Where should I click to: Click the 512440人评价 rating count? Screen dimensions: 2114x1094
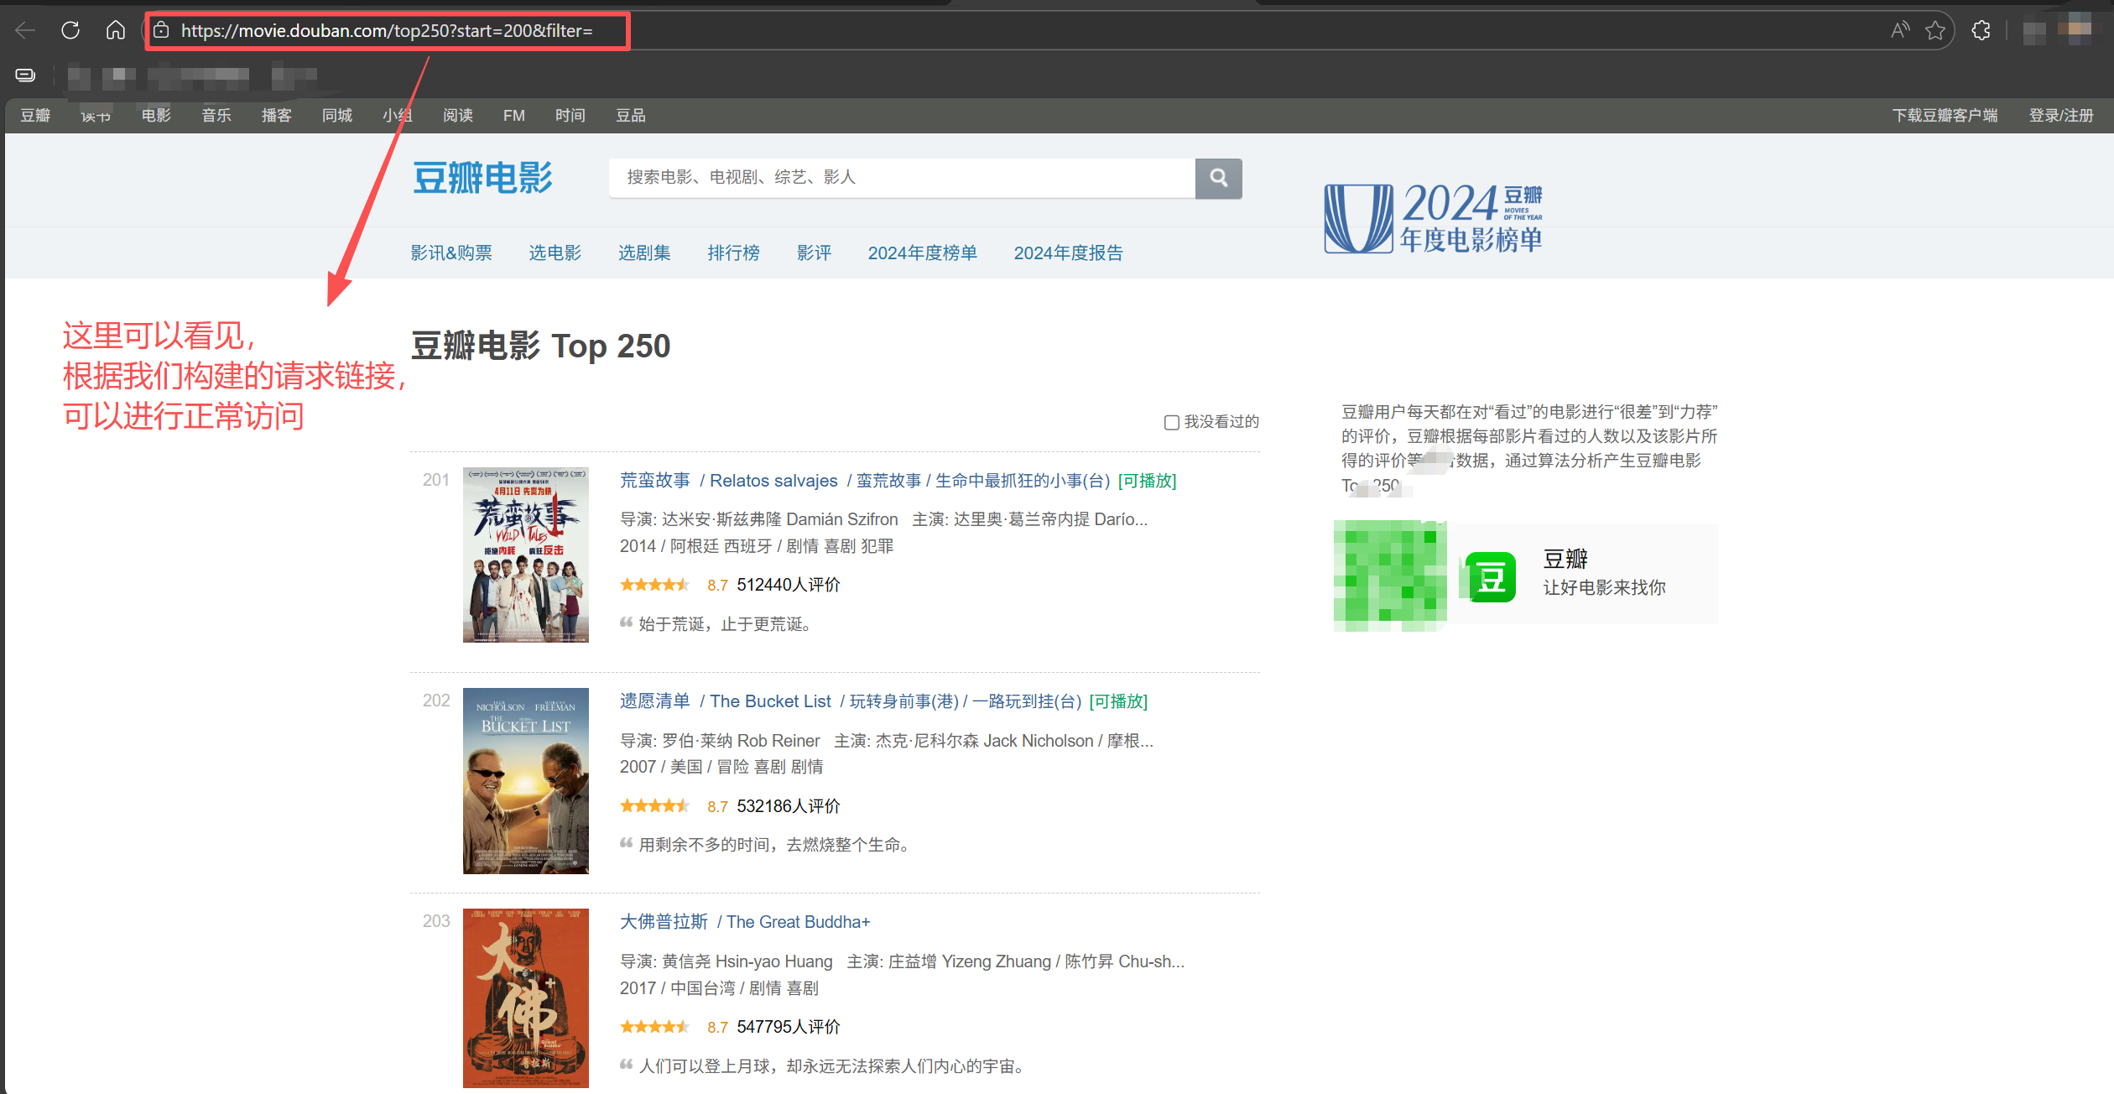tap(789, 585)
